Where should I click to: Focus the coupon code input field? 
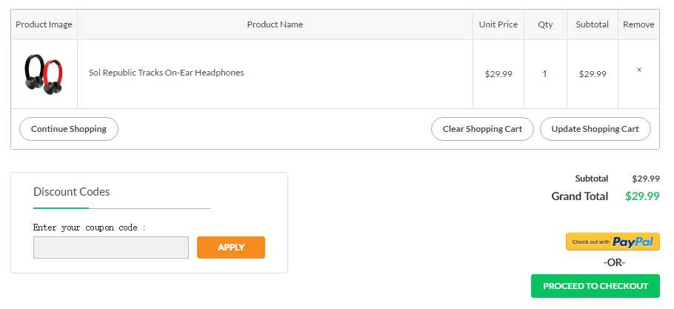point(111,247)
